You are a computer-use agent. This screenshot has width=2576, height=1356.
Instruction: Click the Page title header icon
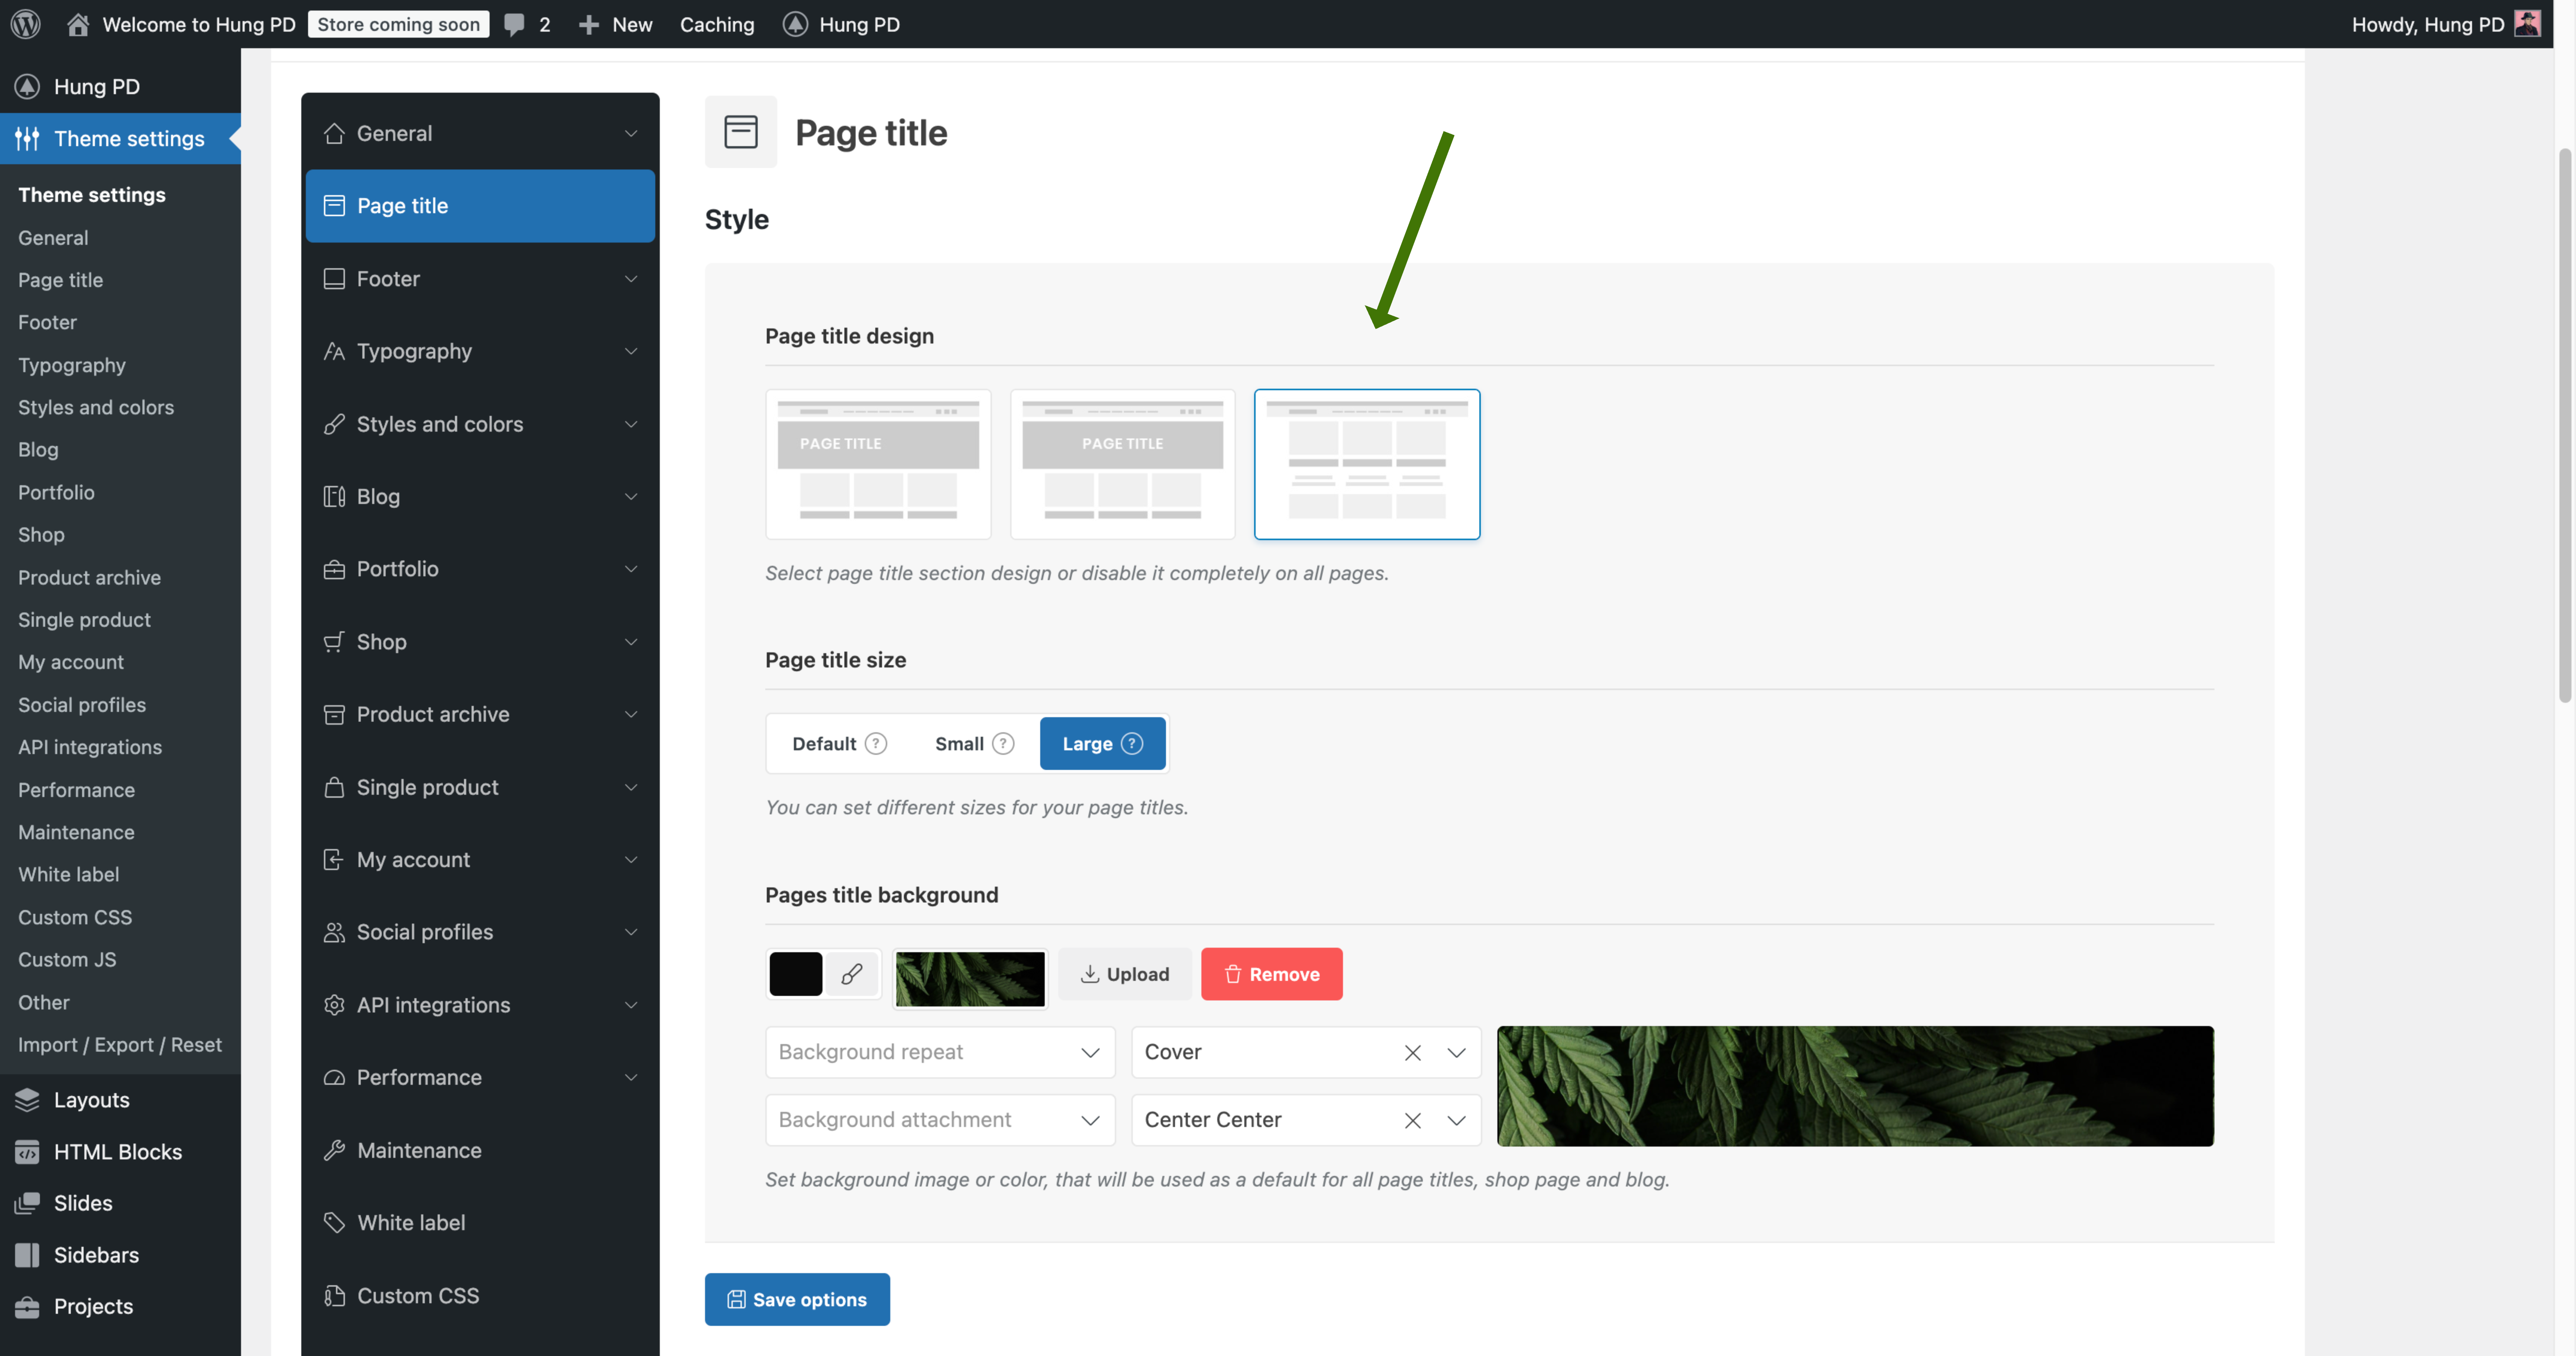click(741, 132)
